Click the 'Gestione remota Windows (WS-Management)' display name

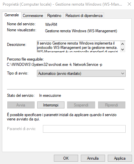point(81,31)
